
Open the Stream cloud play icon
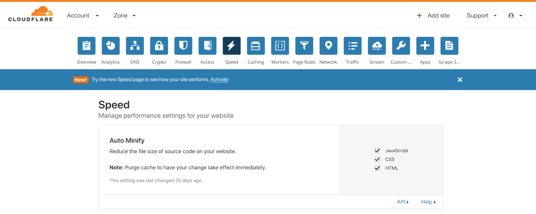(x=377, y=46)
